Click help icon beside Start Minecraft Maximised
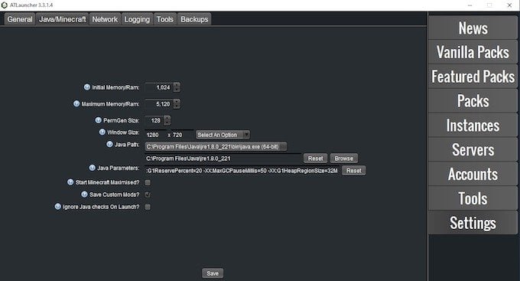This screenshot has height=281, width=520. pyautogui.click(x=70, y=182)
